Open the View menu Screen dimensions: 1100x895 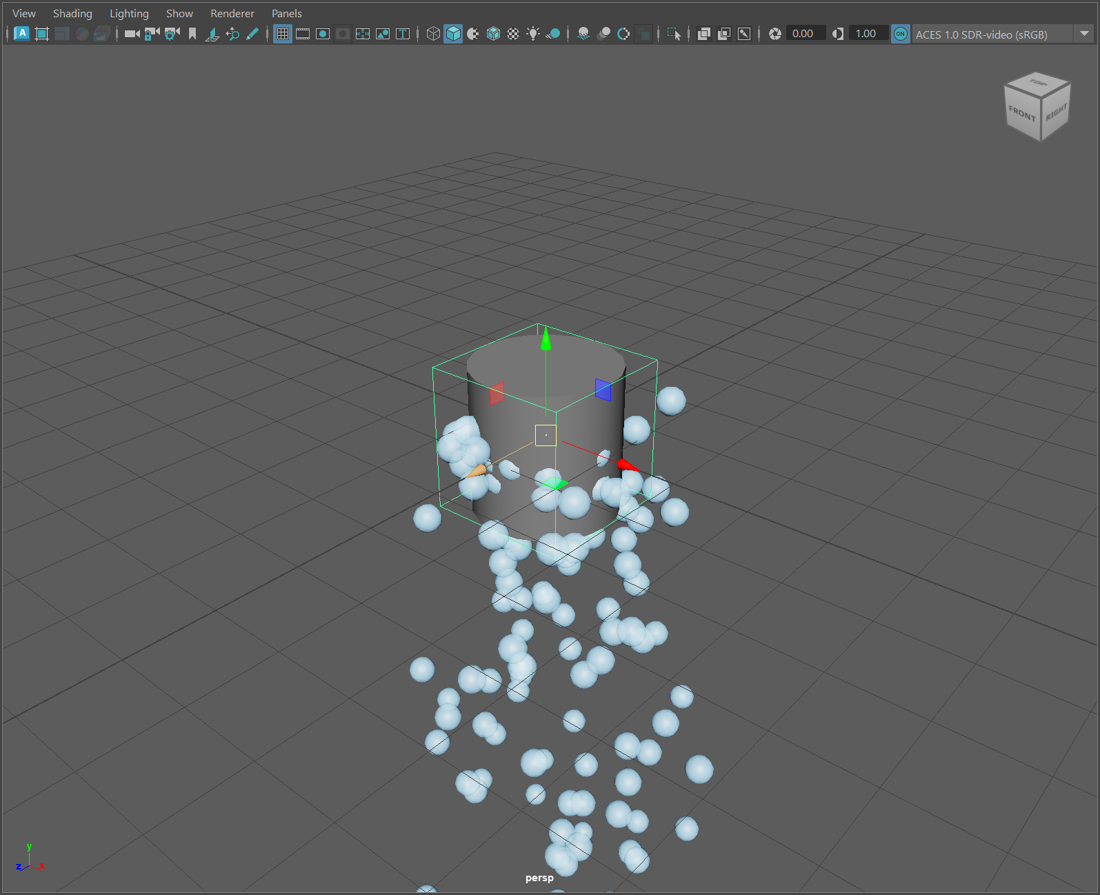24,13
